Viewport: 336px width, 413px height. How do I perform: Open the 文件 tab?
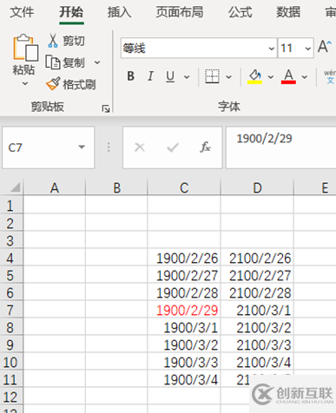(22, 12)
